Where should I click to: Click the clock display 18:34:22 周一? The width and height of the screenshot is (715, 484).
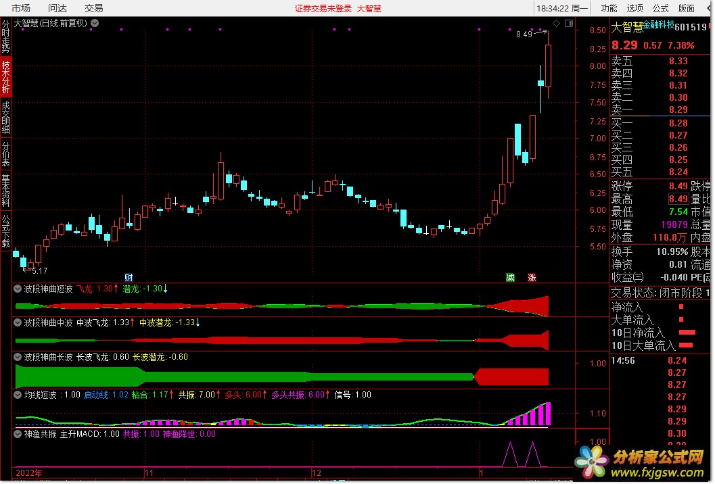pos(561,8)
